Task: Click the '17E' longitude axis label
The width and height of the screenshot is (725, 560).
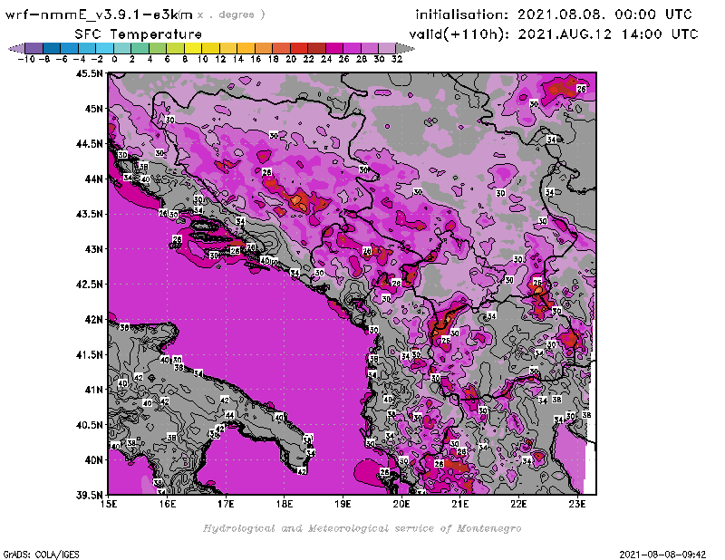Action: point(226,505)
